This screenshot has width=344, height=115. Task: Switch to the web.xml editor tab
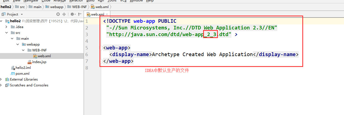[x=97, y=14]
